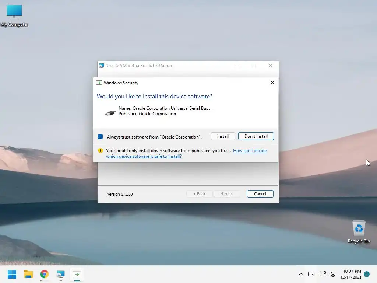Click the USB device icon in the dialog
Viewport: 377px width, 283px height.
click(x=110, y=113)
